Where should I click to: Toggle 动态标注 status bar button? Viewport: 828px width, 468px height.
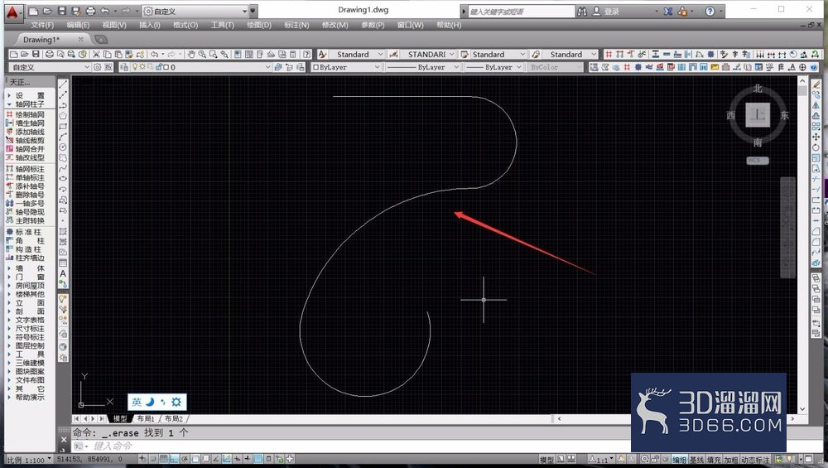[x=755, y=460]
